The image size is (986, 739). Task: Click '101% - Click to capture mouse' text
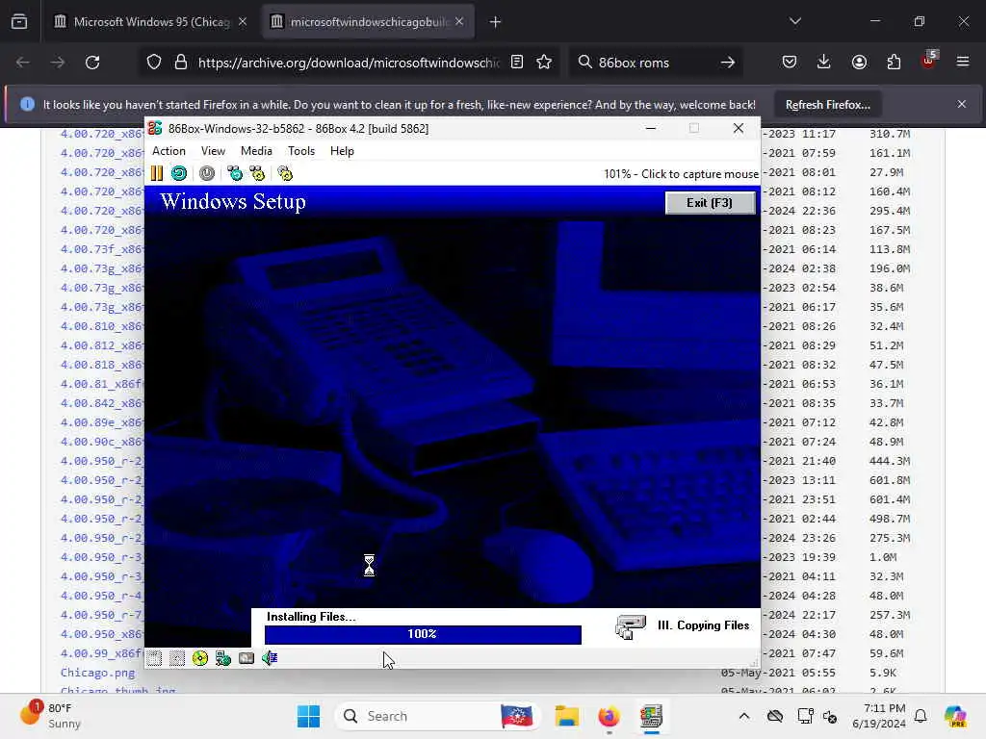681,174
